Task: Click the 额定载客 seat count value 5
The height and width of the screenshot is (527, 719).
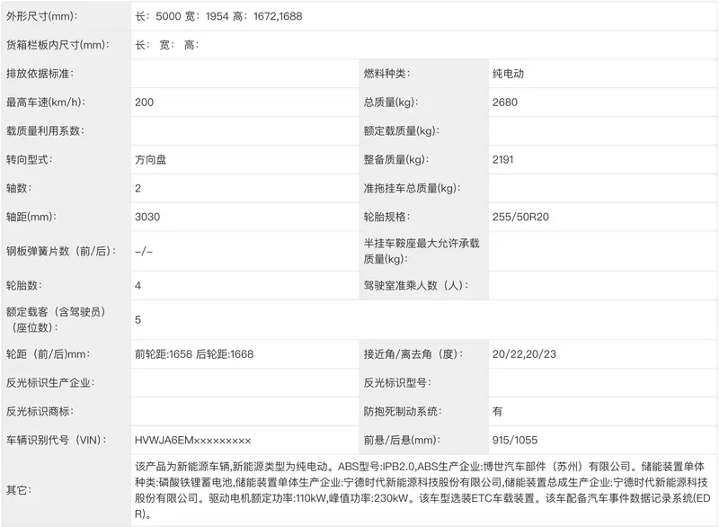Action: coord(138,319)
